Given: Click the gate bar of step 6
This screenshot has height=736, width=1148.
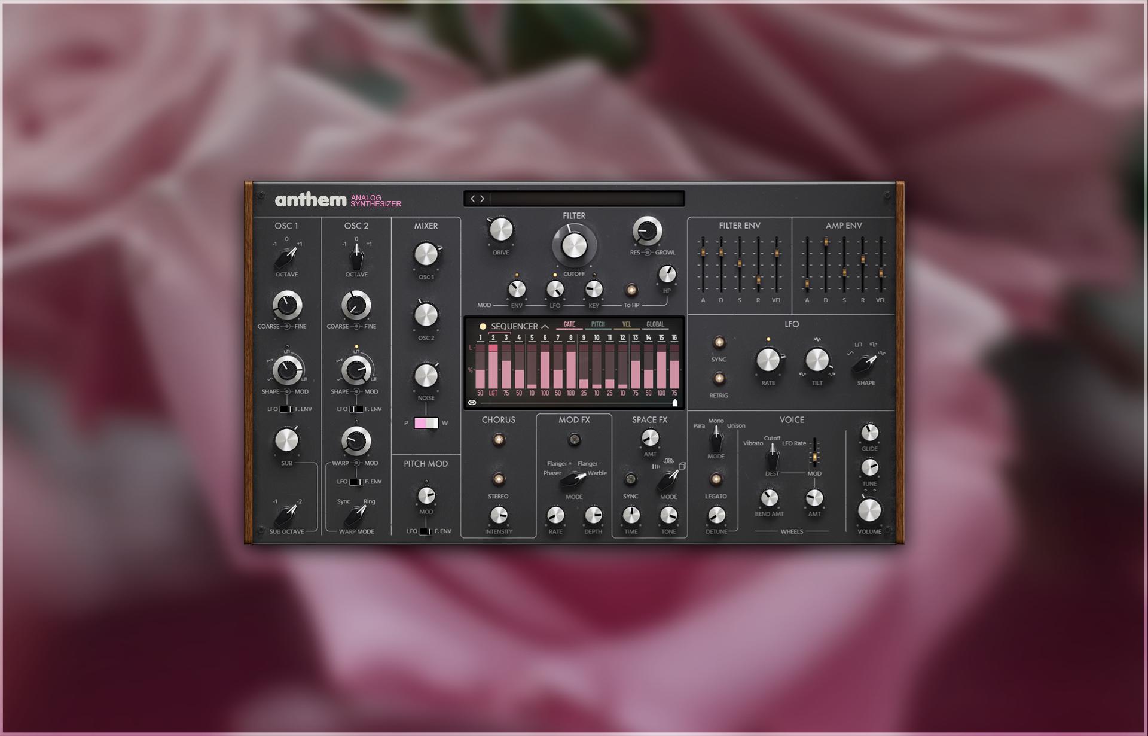Looking at the screenshot, I should (x=545, y=366).
